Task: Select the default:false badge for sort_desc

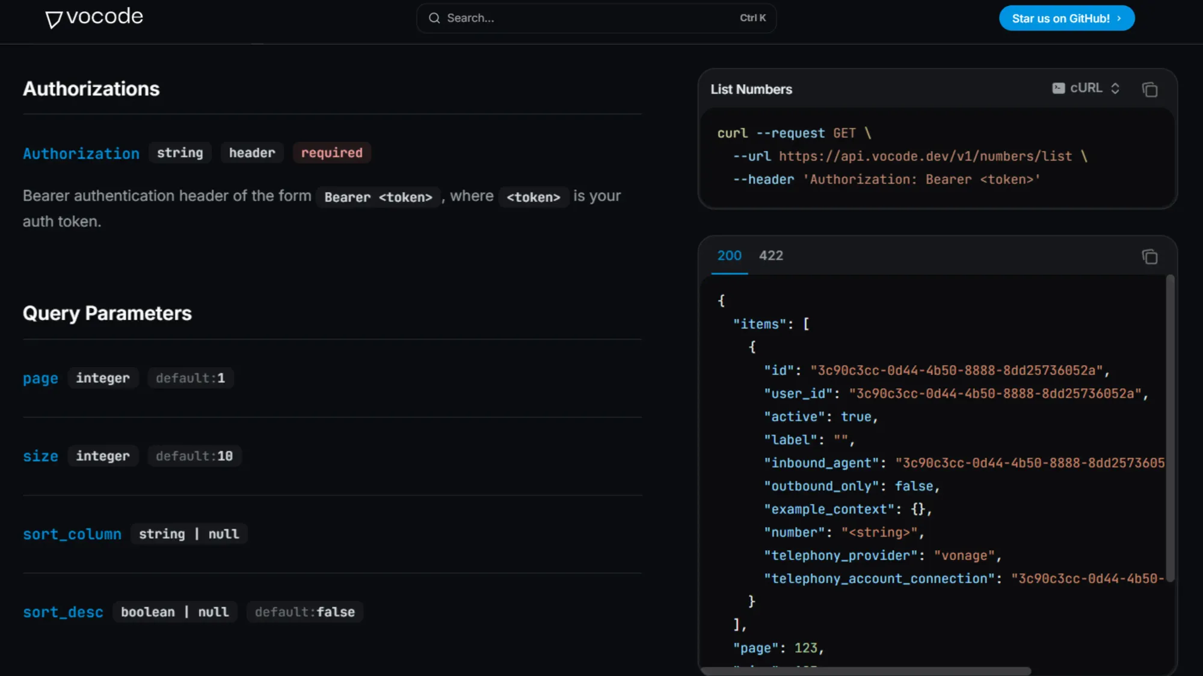Action: 304,612
